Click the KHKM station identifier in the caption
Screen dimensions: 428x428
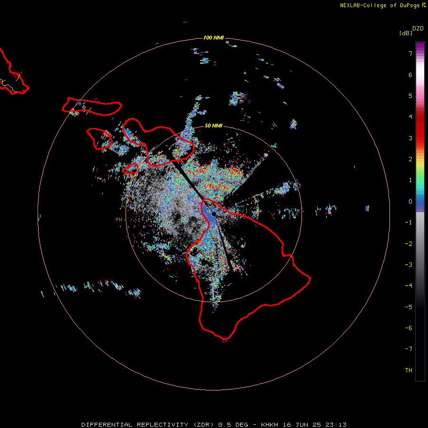click(270, 425)
